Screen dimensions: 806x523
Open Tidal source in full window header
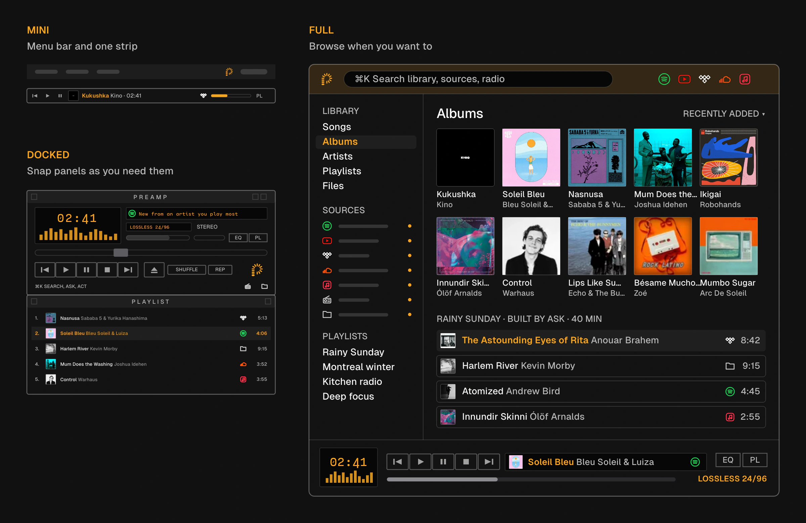click(704, 79)
